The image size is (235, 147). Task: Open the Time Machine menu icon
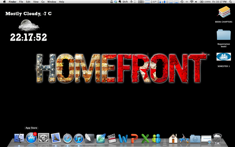[182, 2]
